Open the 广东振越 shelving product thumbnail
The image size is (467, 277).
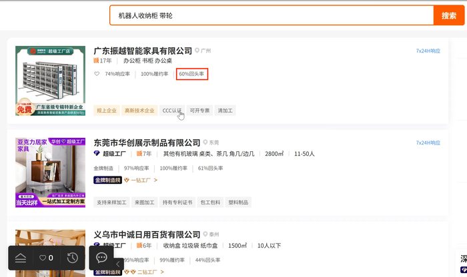pos(50,81)
